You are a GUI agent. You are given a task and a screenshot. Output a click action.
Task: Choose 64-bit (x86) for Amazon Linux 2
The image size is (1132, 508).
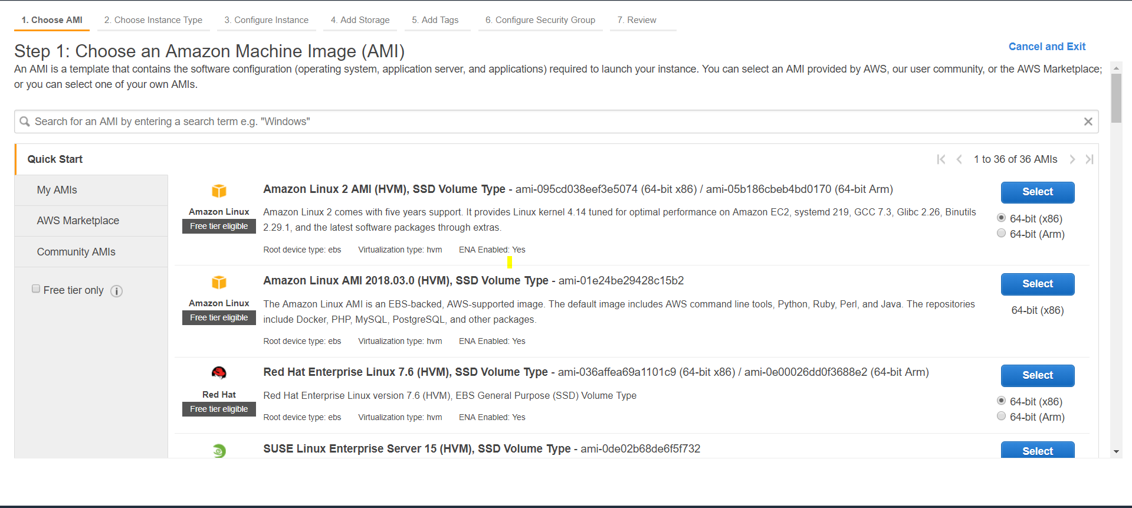(1001, 218)
